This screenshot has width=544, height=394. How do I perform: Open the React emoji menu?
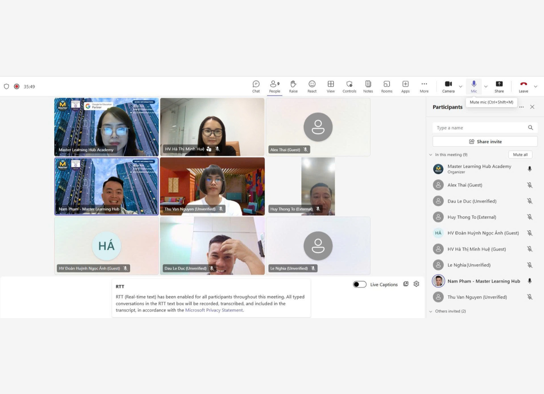pos(312,86)
